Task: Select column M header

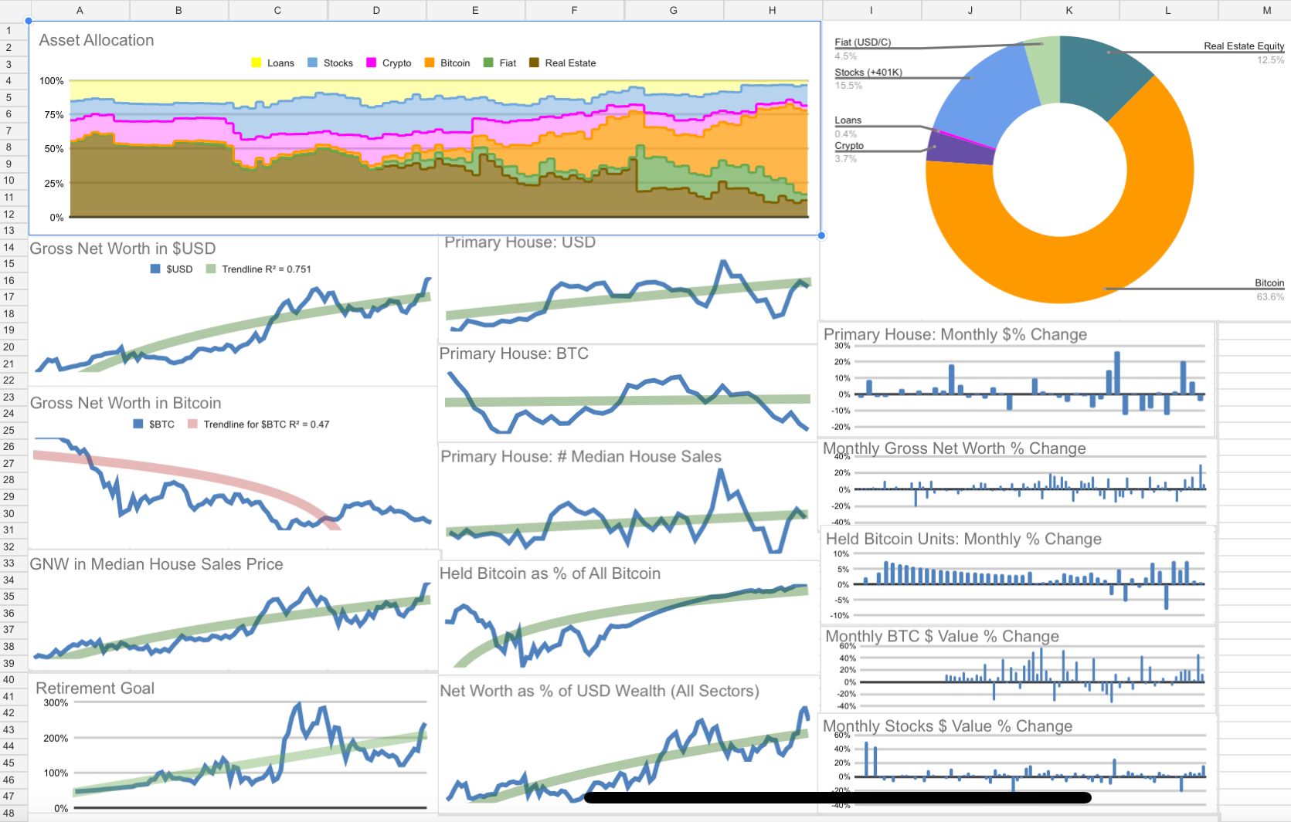Action: [1266, 10]
